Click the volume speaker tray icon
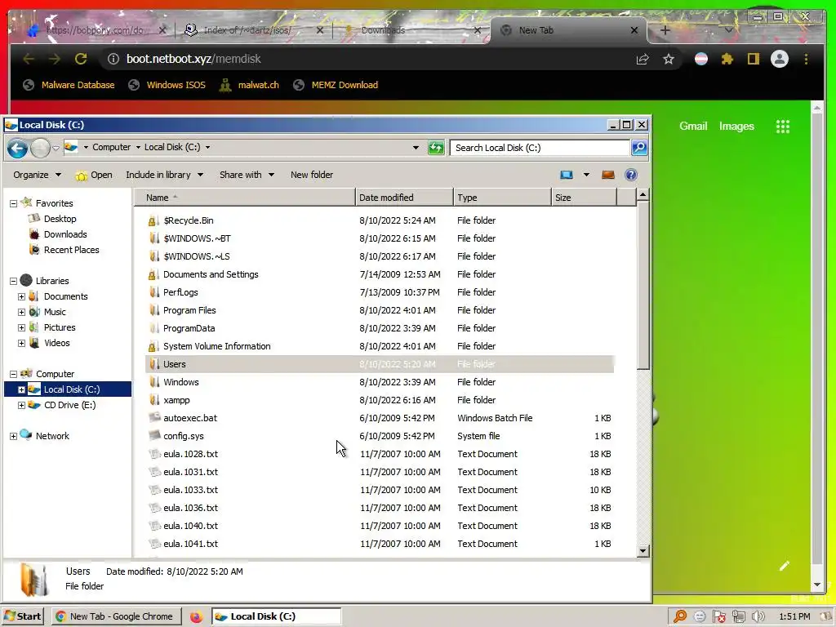This screenshot has width=836, height=627. (758, 616)
